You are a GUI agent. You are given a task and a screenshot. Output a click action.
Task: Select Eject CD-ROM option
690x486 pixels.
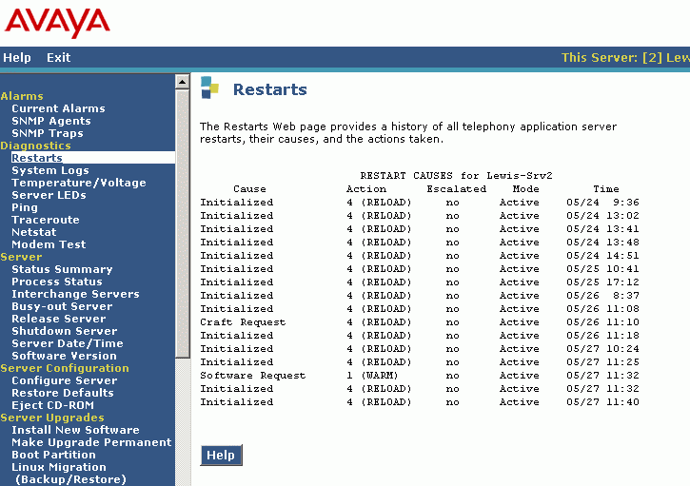pos(52,405)
